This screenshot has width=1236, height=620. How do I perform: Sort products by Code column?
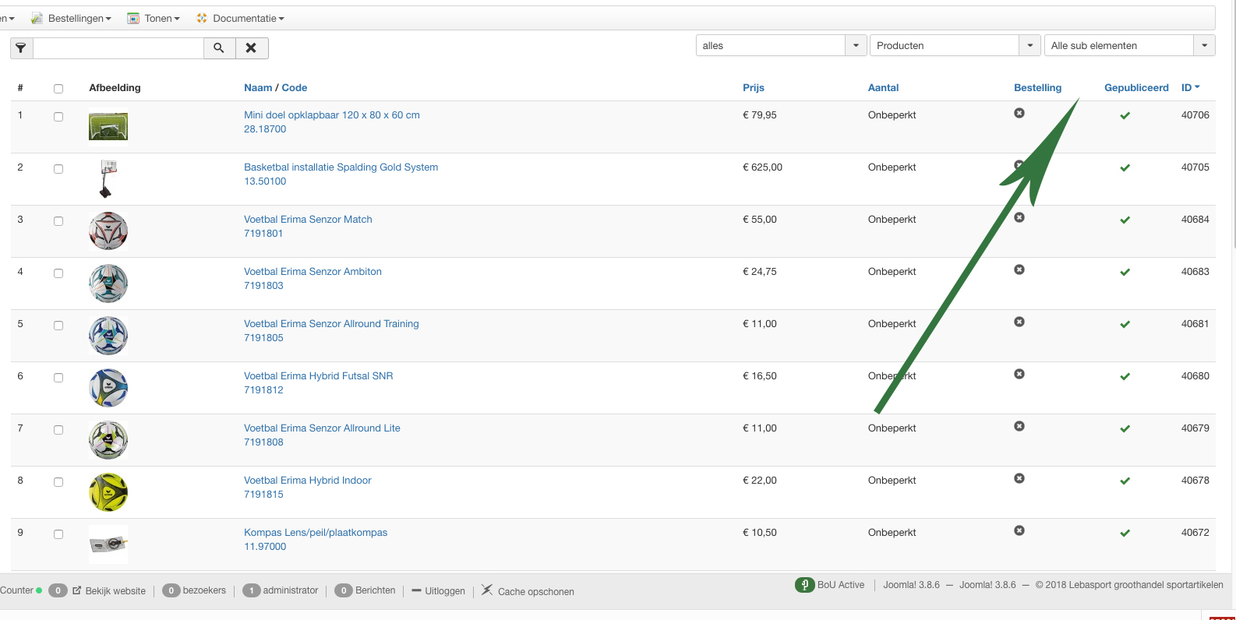click(x=295, y=88)
